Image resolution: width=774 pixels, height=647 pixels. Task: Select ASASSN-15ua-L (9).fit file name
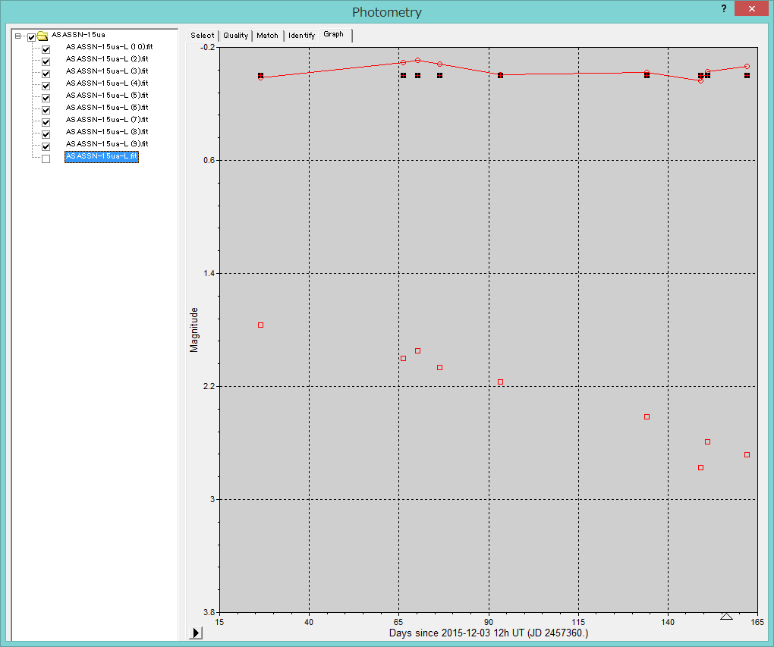coord(107,143)
